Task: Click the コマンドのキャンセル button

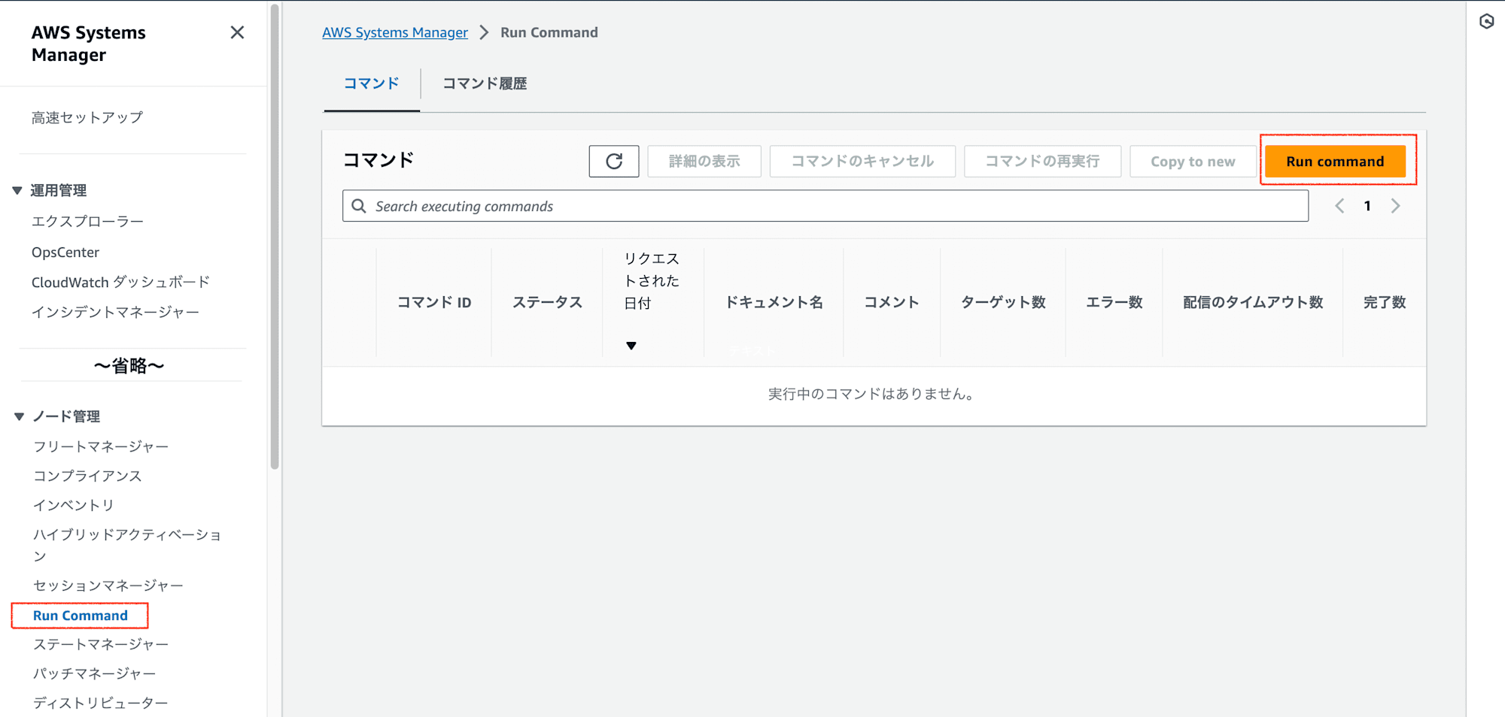Action: tap(862, 161)
